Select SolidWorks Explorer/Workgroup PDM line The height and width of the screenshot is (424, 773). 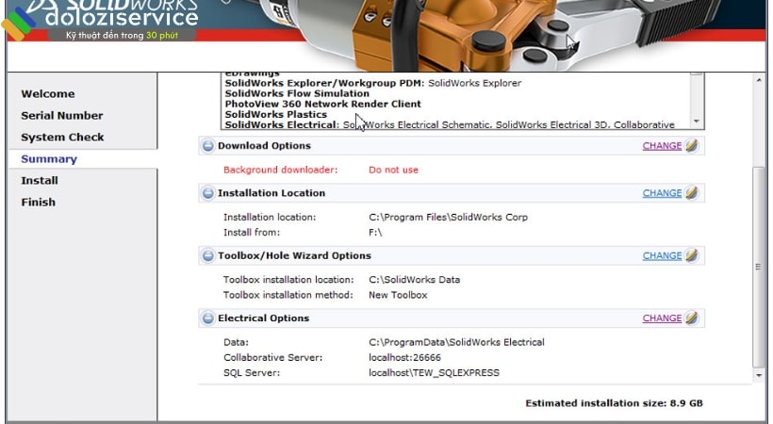pos(372,83)
